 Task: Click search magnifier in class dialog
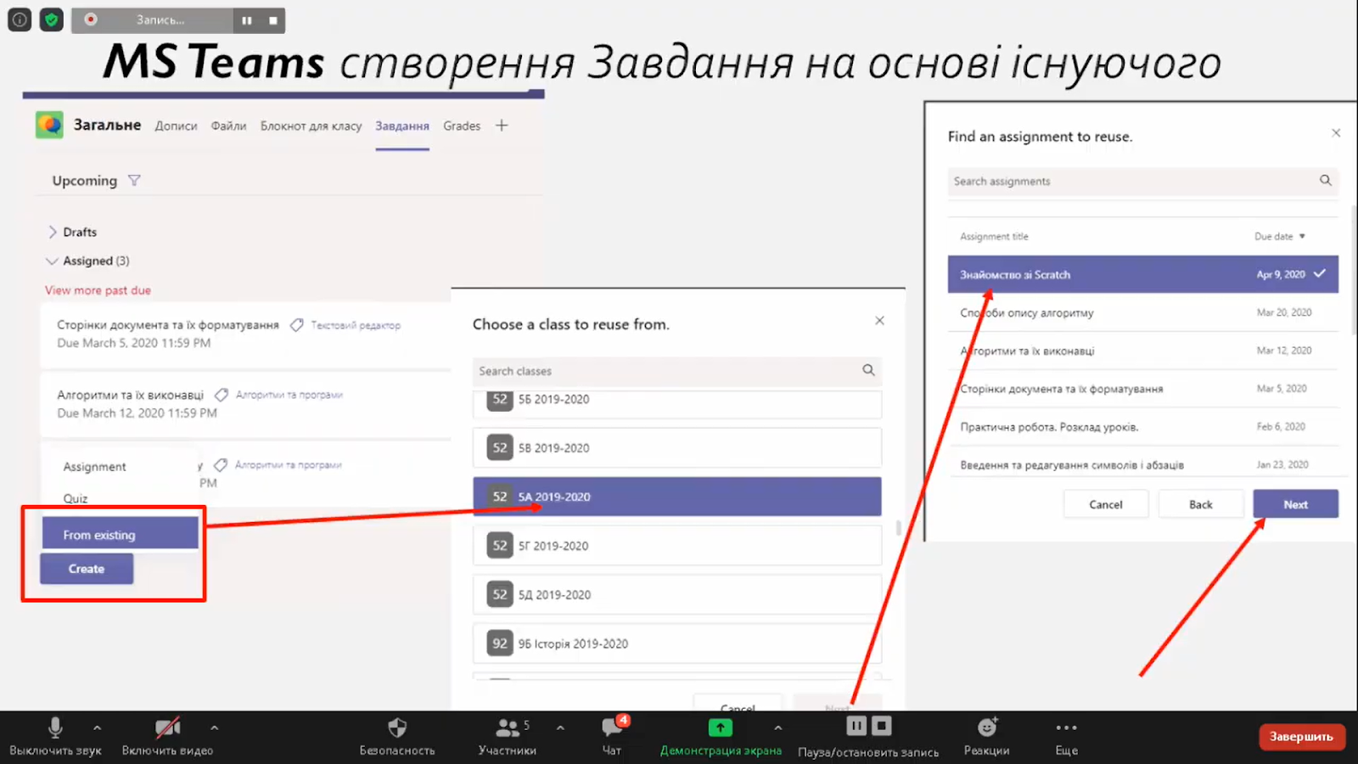(868, 370)
